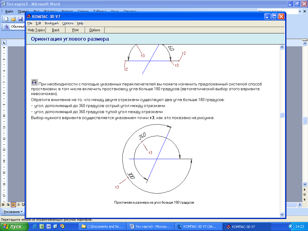Open Options menu in help menu bar
Image resolution: width=308 pixels, height=231 pixels.
[68, 23]
